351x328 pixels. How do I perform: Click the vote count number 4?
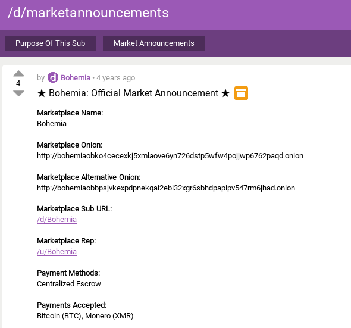pos(18,83)
